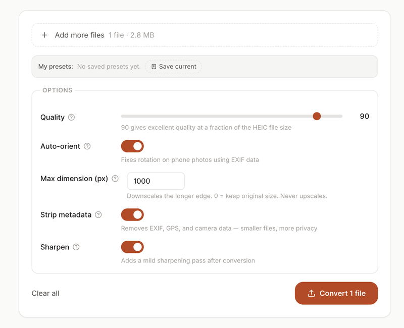Open the Sharpen help question-mark icon

pyautogui.click(x=76, y=247)
